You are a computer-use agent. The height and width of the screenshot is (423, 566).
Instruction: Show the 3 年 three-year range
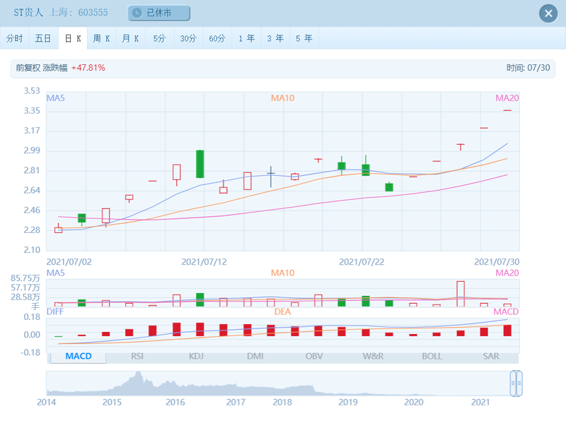[x=275, y=38]
